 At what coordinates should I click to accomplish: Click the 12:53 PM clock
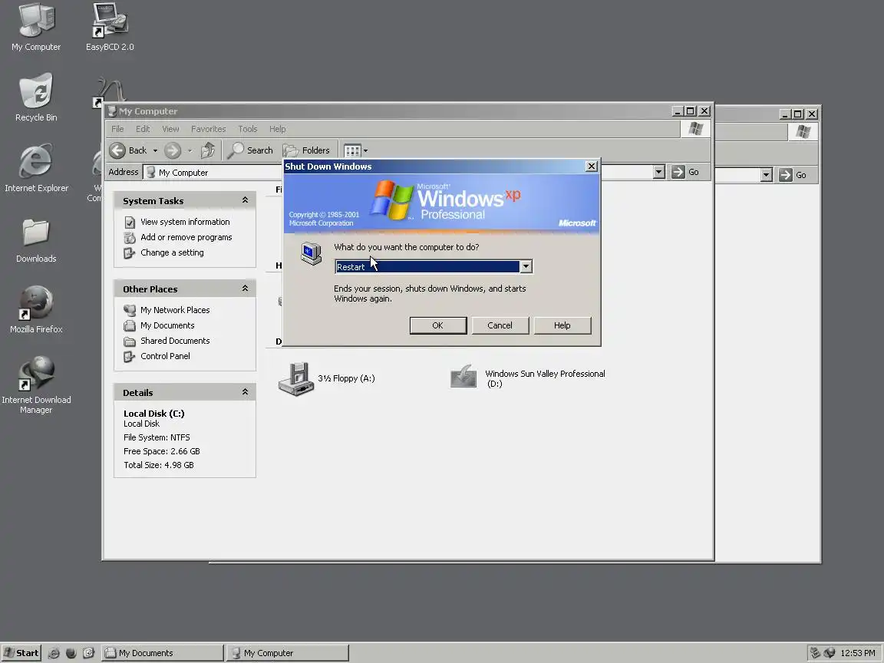[857, 653]
